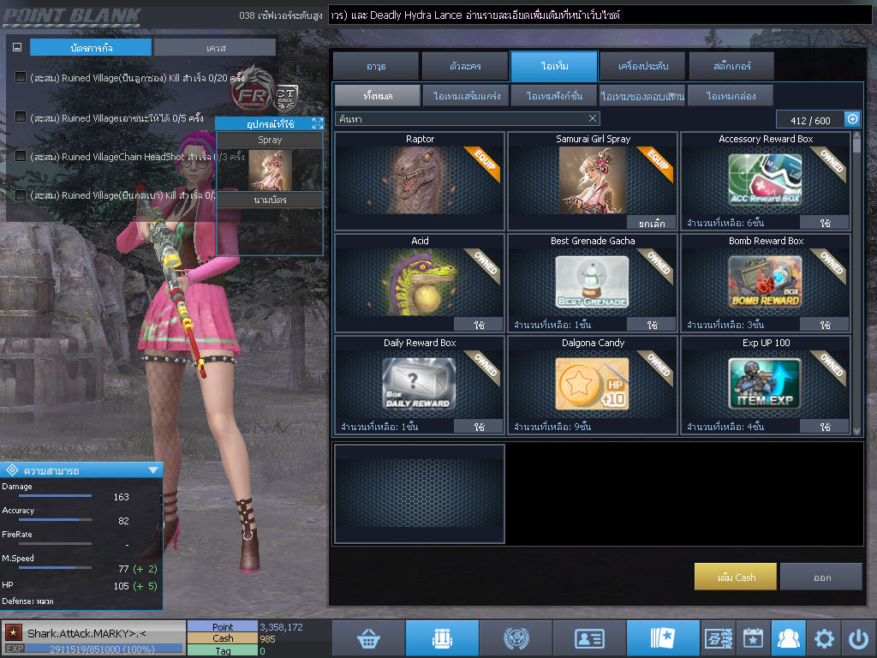The width and height of the screenshot is (877, 658).
Task: Filter items by ไอเทมเสริมแกร่ง
Action: (466, 96)
